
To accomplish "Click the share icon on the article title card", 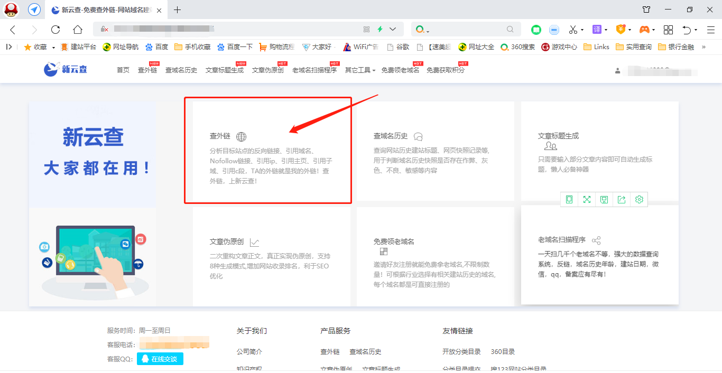I will click(622, 199).
